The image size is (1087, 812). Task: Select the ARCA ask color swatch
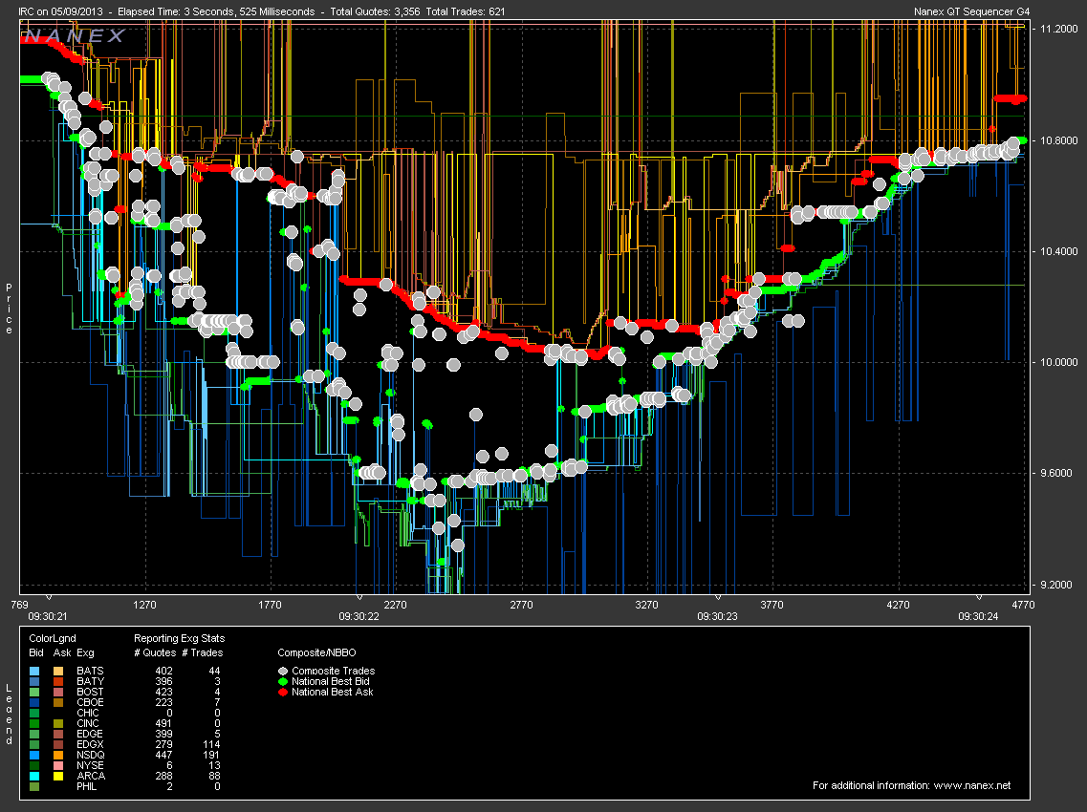[58, 776]
